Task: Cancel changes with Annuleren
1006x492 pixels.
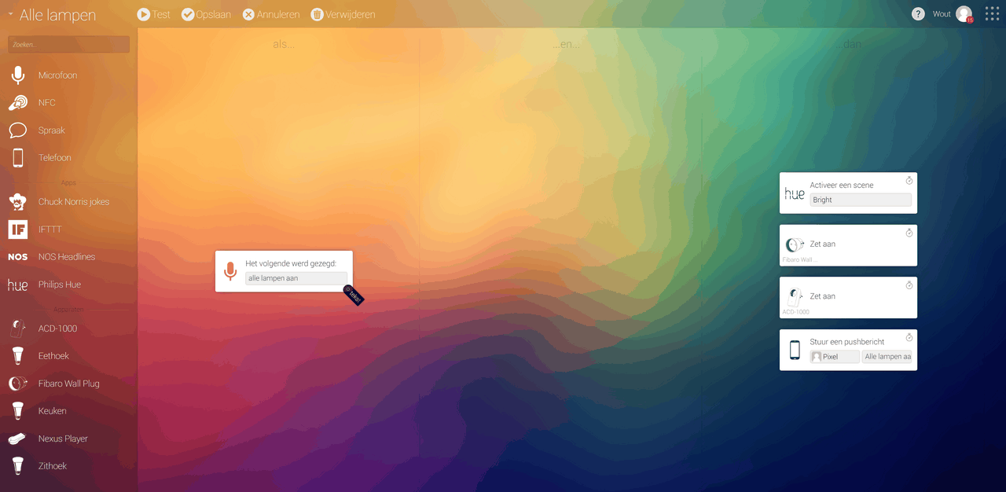Action: (x=271, y=14)
